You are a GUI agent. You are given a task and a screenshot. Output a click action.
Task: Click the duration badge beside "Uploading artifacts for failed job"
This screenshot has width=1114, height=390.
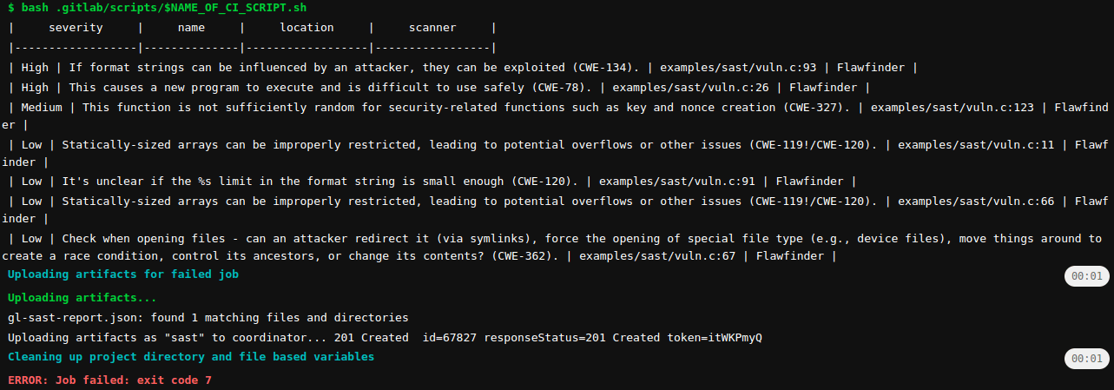[x=1086, y=276]
